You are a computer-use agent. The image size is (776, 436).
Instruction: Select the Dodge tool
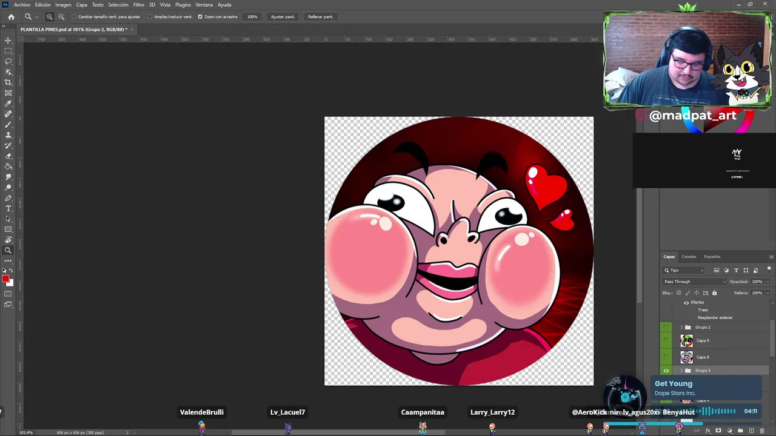8,187
